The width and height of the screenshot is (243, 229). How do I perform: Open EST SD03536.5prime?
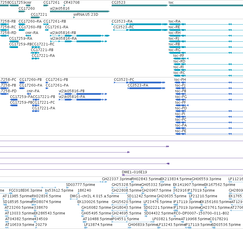pyautogui.click(x=226, y=224)
